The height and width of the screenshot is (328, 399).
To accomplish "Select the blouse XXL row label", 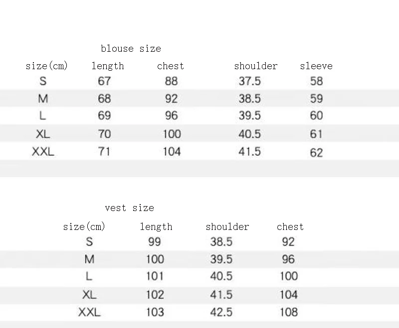I will pos(43,152).
